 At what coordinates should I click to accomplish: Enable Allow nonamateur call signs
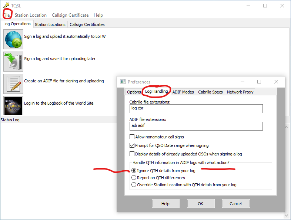pos(132,137)
